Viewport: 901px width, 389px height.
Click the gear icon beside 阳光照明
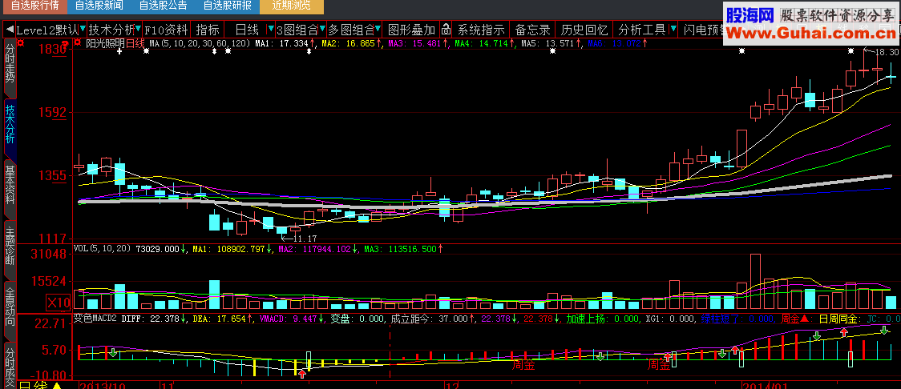click(78, 42)
